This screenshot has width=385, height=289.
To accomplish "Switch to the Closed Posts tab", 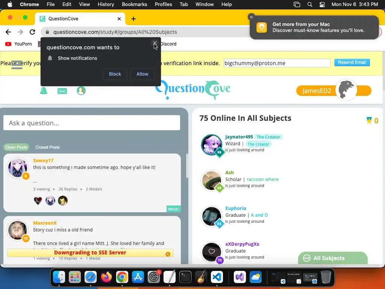I will tap(48, 147).
